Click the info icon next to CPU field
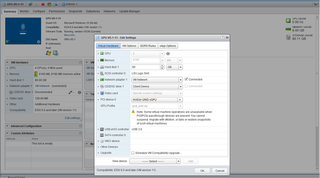Viewport: 320px width, 178px height. point(168,54)
